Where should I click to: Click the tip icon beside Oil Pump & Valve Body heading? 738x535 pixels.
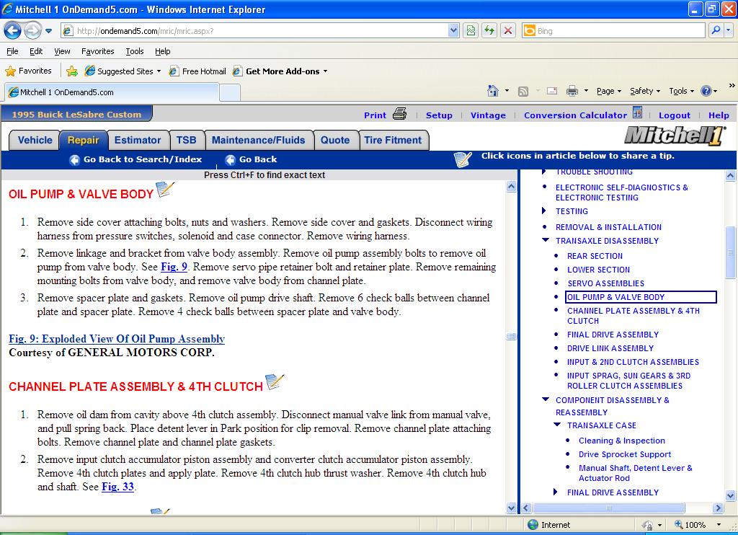pyautogui.click(x=165, y=190)
